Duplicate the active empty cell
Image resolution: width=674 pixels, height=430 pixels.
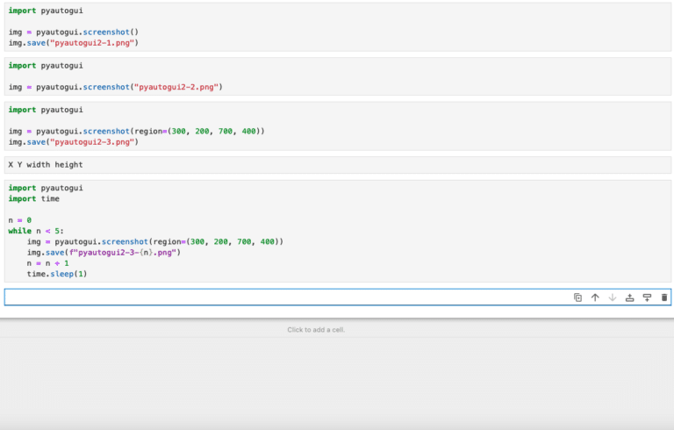point(577,297)
